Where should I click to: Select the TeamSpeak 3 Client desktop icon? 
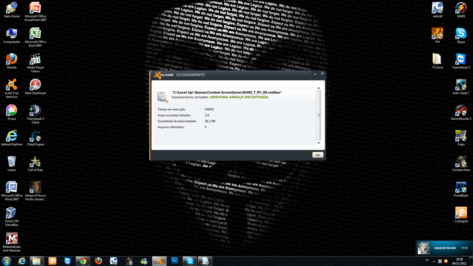(35, 114)
